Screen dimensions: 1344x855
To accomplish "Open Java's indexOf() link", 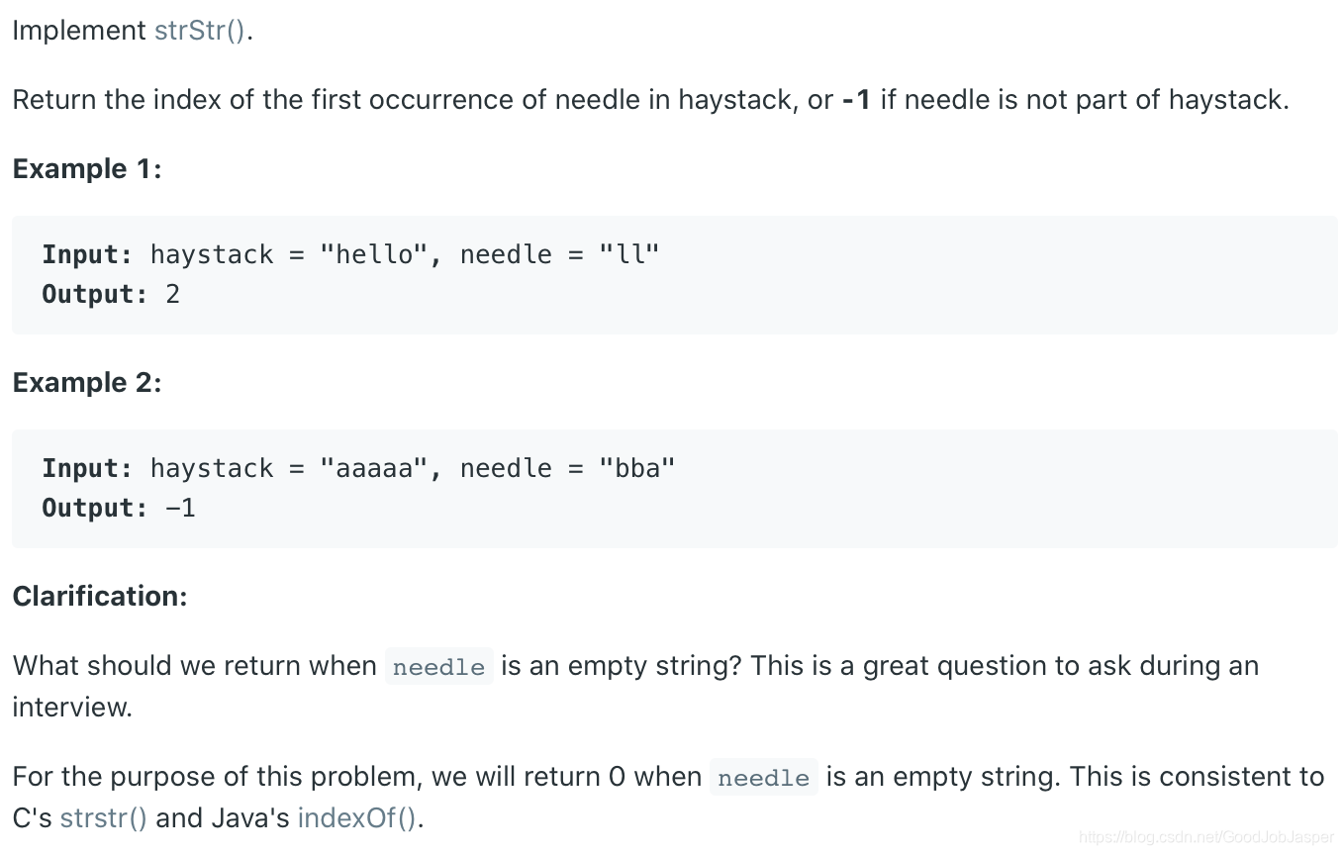I will pos(356,818).
